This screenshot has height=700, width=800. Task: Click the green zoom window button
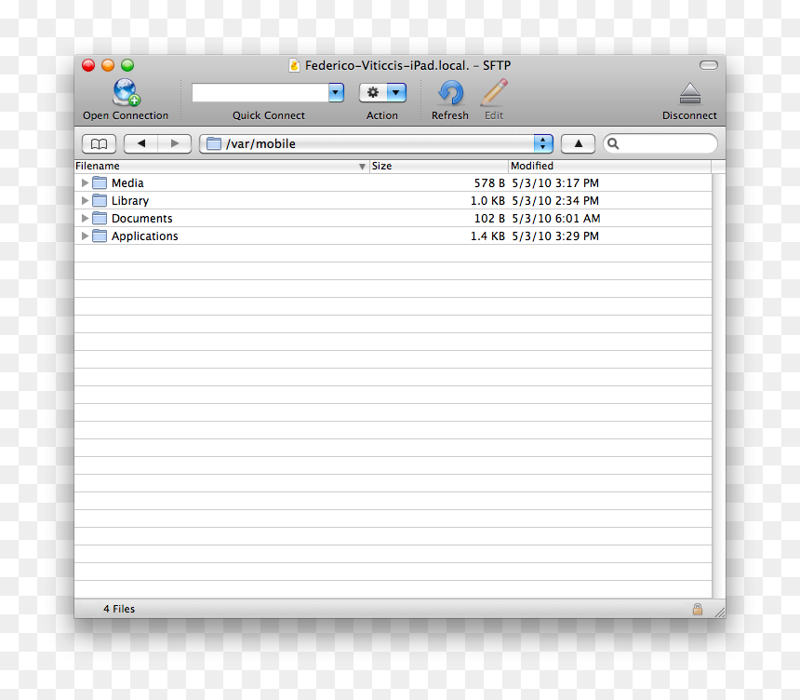127,65
